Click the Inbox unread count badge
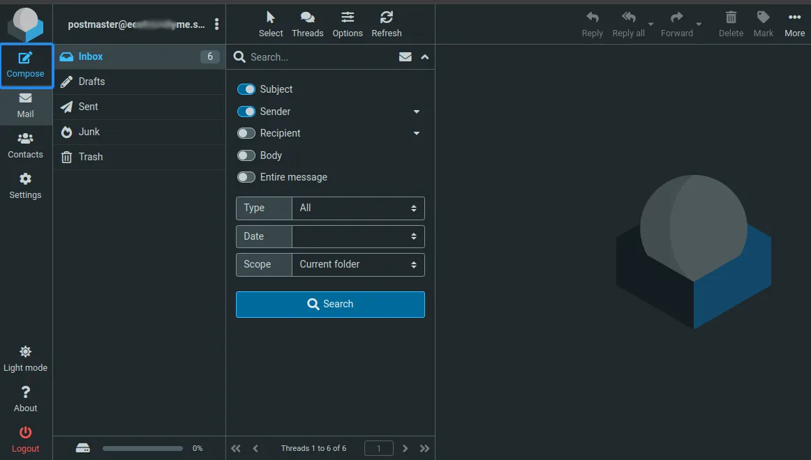811x460 pixels. pyautogui.click(x=210, y=56)
